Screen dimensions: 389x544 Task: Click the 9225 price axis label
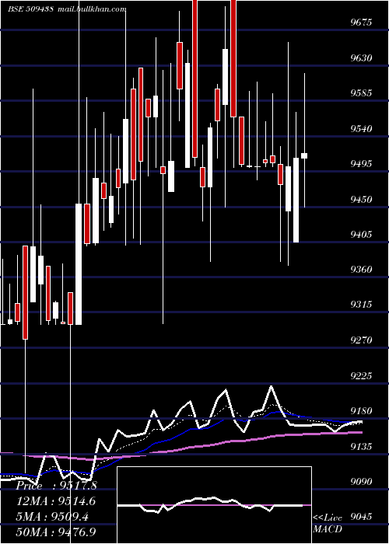(x=361, y=376)
